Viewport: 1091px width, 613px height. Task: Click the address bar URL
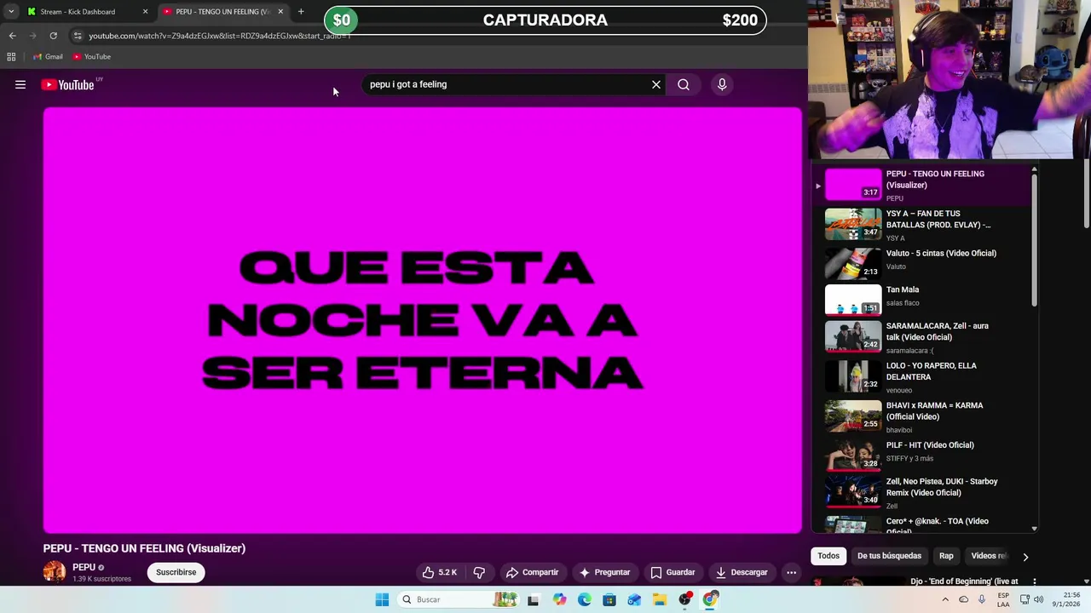coord(220,36)
